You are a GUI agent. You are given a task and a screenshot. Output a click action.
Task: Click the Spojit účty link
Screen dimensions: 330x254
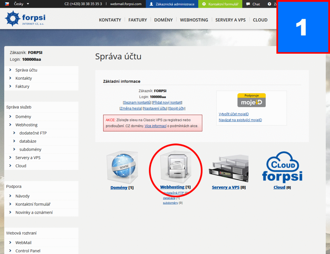(177, 108)
